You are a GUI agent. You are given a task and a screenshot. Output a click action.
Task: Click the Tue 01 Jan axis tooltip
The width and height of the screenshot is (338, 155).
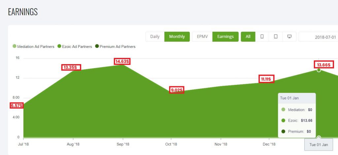pyautogui.click(x=319, y=145)
